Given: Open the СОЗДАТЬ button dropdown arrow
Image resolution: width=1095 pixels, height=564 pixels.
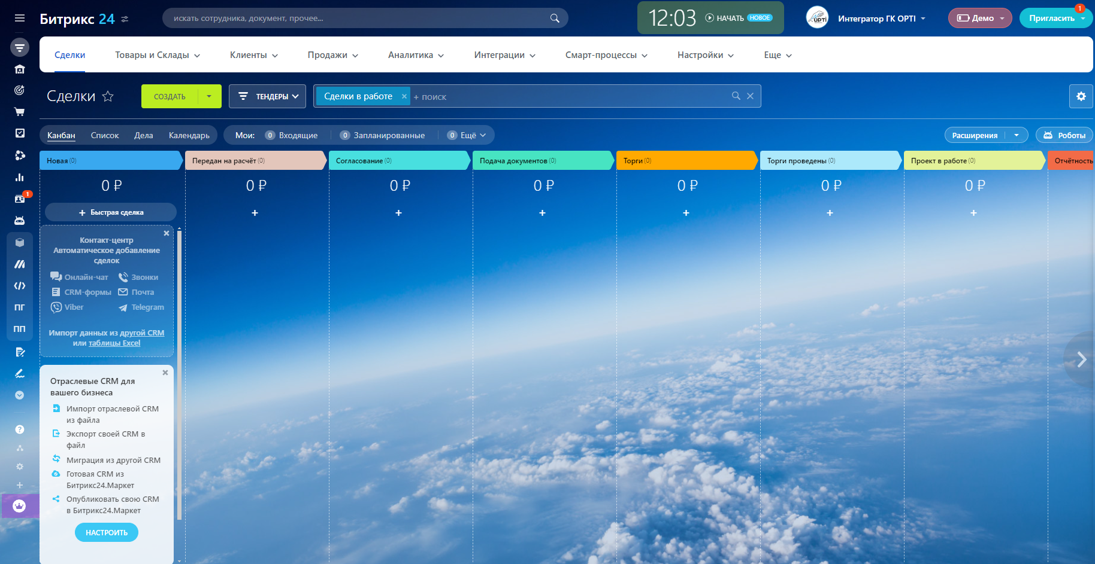Looking at the screenshot, I should (209, 96).
